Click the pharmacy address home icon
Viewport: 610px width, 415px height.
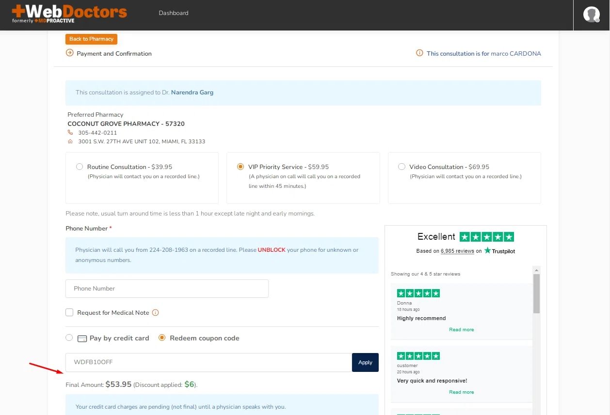point(70,141)
